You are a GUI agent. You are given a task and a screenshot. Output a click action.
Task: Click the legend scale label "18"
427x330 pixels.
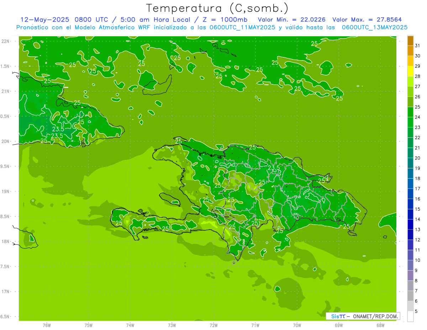point(418,178)
